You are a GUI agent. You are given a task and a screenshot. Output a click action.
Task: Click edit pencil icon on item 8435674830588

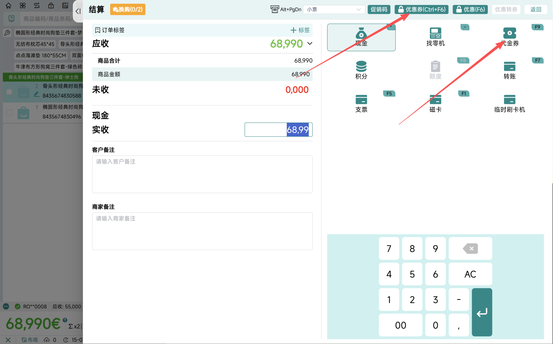click(37, 95)
